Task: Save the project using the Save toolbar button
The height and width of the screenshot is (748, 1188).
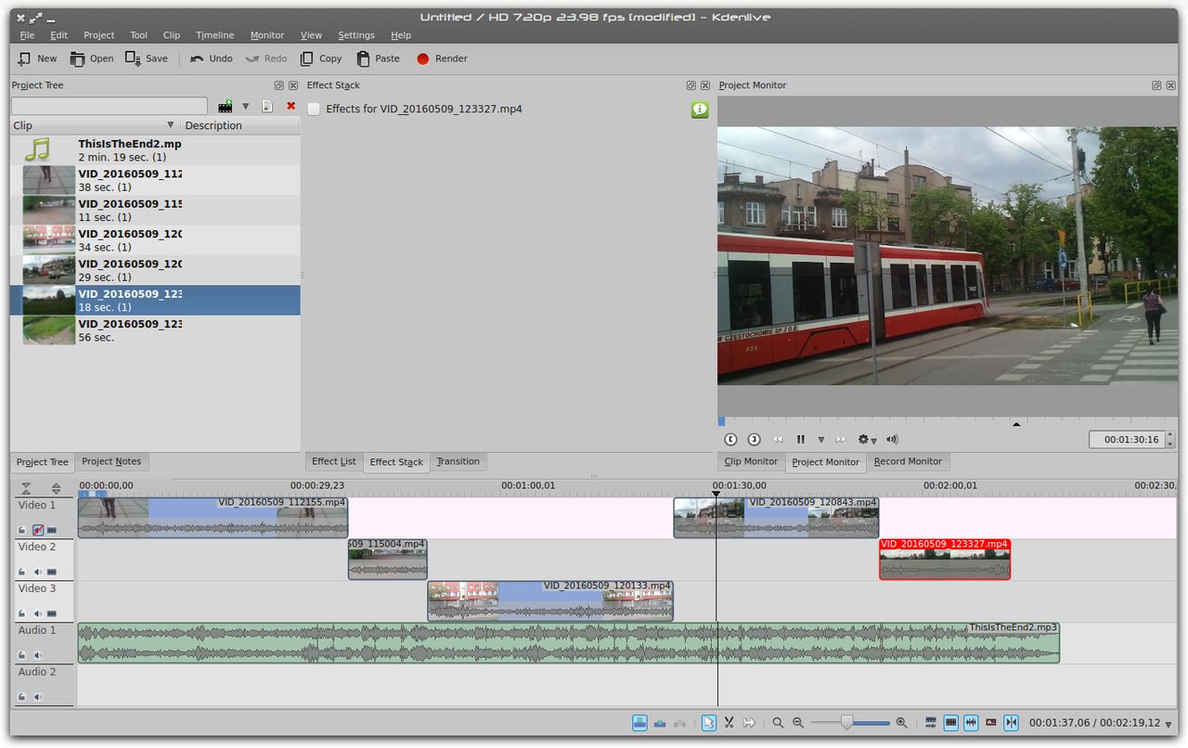Action: pos(146,58)
